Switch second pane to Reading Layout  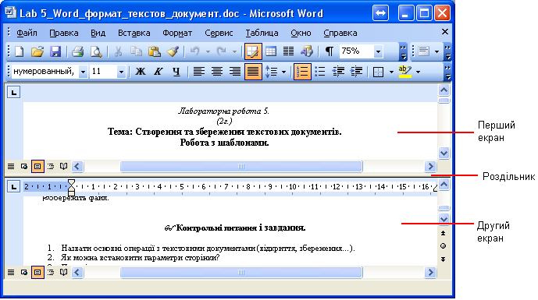pyautogui.click(x=64, y=273)
